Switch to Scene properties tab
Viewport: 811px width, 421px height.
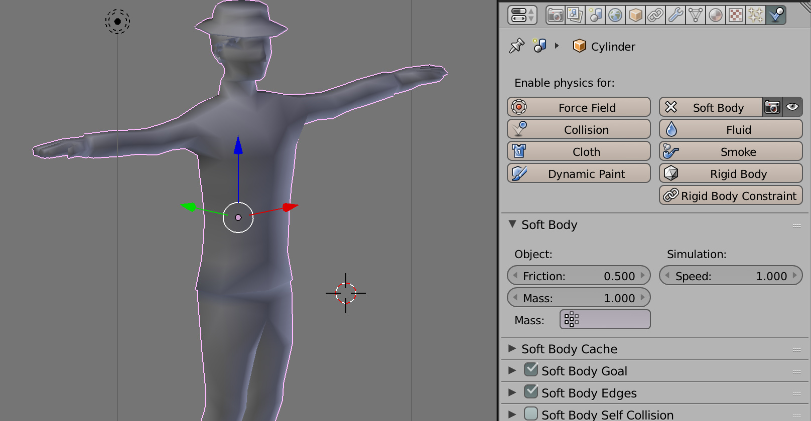(595, 15)
